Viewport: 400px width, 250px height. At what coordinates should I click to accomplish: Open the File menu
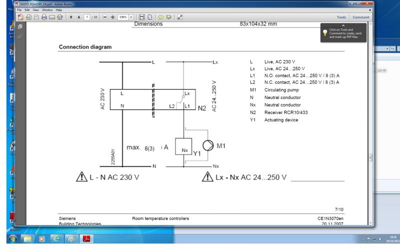20,10
